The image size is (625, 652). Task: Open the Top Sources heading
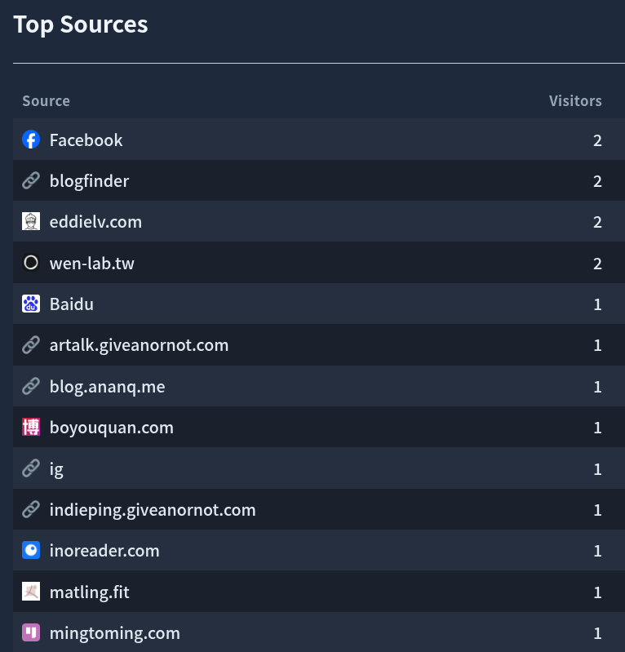pyautogui.click(x=81, y=24)
